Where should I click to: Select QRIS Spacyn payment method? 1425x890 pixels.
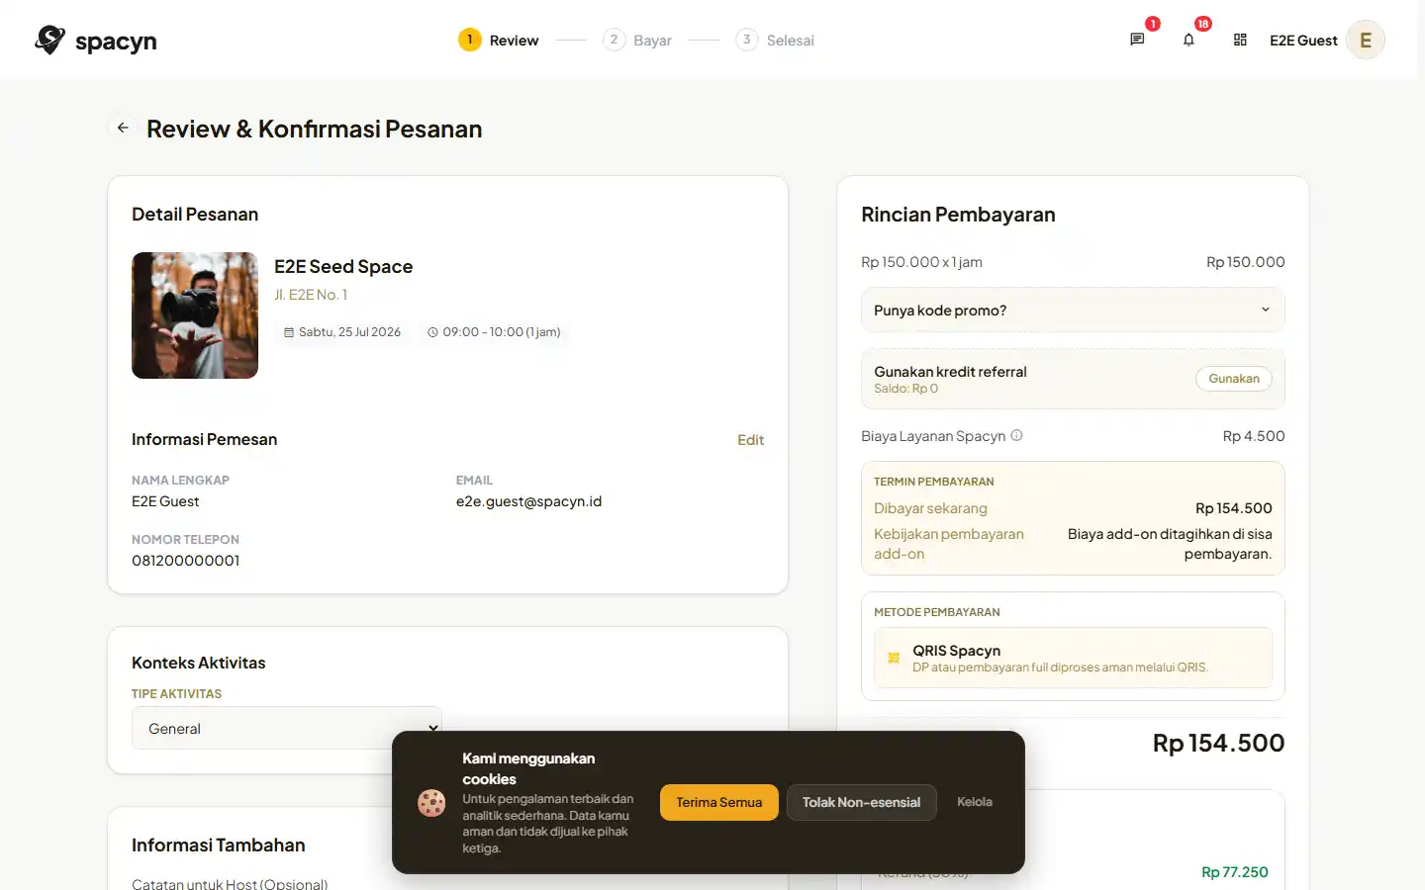click(x=1073, y=658)
